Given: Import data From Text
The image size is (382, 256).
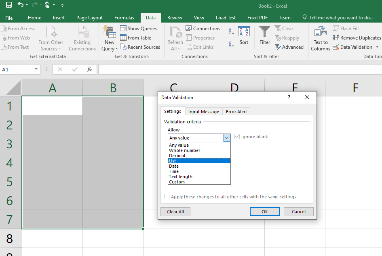Looking at the screenshot, I should [x=15, y=47].
